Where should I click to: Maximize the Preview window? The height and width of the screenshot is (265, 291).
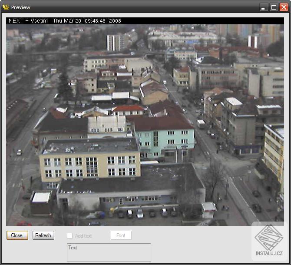pos(274,7)
